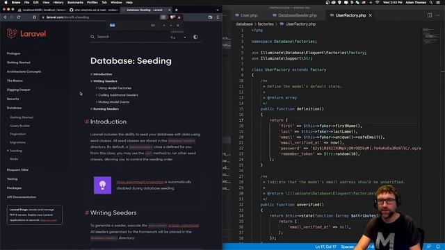The image size is (445, 250).
Task: Open the Apple menu
Action: 6,2
